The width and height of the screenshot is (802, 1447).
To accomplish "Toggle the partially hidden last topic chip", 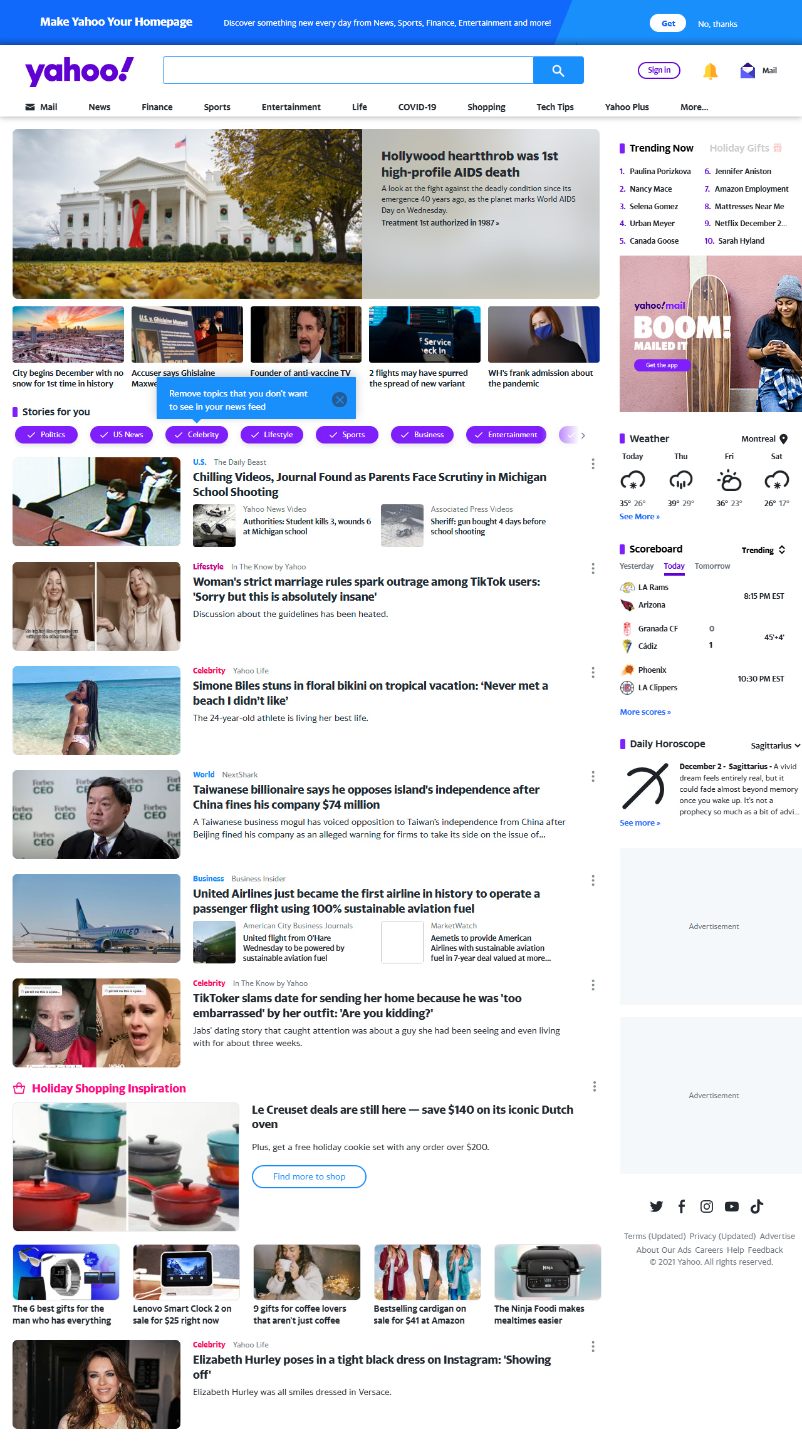I will point(568,435).
